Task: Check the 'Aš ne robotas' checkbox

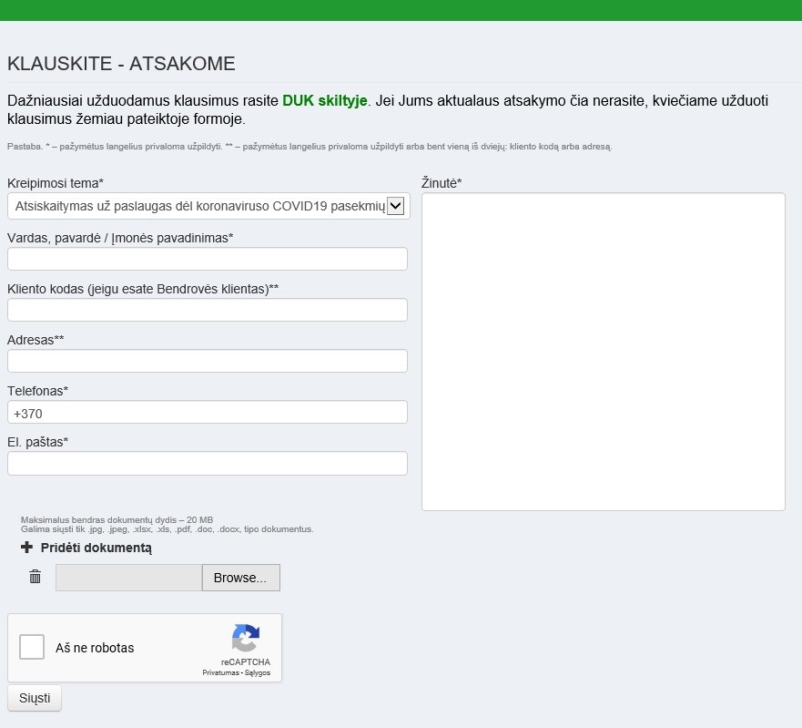Action: [32, 647]
